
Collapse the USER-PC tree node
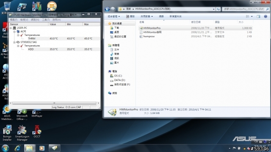pos(11,28)
